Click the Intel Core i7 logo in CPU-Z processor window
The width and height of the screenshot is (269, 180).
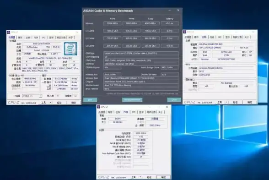click(x=70, y=49)
